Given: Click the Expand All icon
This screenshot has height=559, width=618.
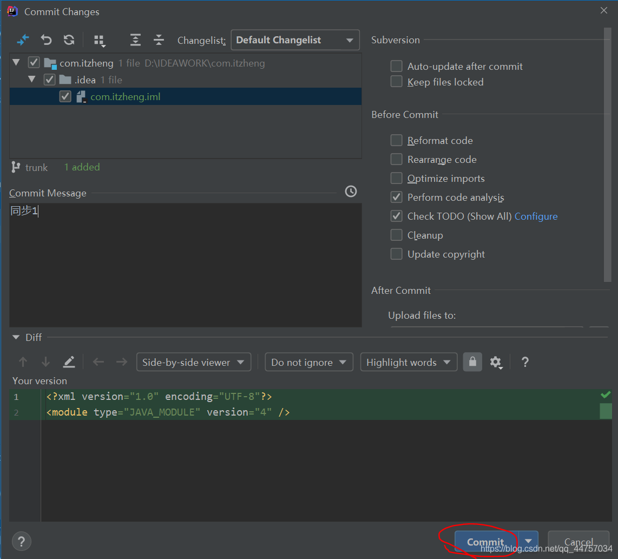Looking at the screenshot, I should (x=135, y=40).
